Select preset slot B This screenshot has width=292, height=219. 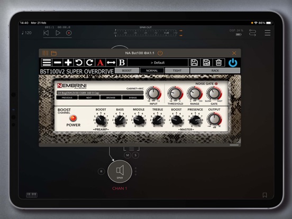[122, 62]
